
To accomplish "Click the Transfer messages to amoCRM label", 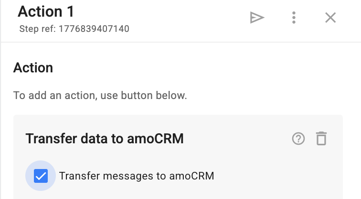I will pyautogui.click(x=137, y=176).
